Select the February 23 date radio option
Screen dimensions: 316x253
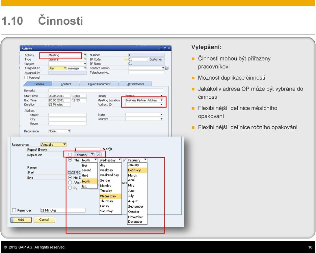pyautogui.click(x=70, y=155)
